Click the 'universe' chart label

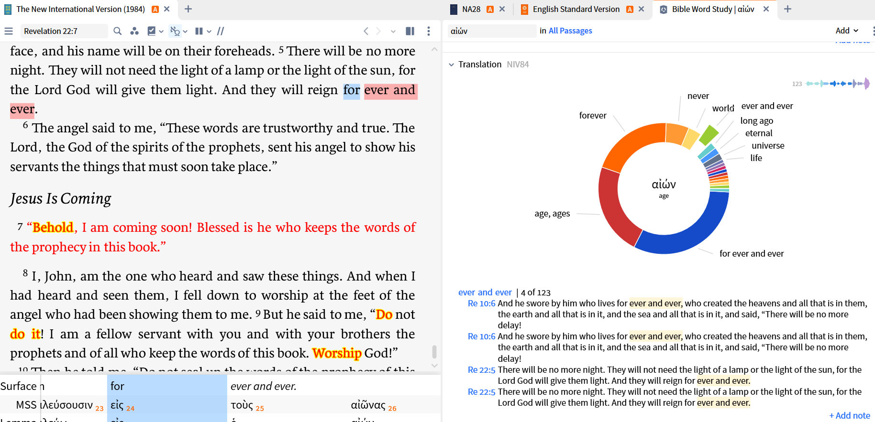[768, 146]
